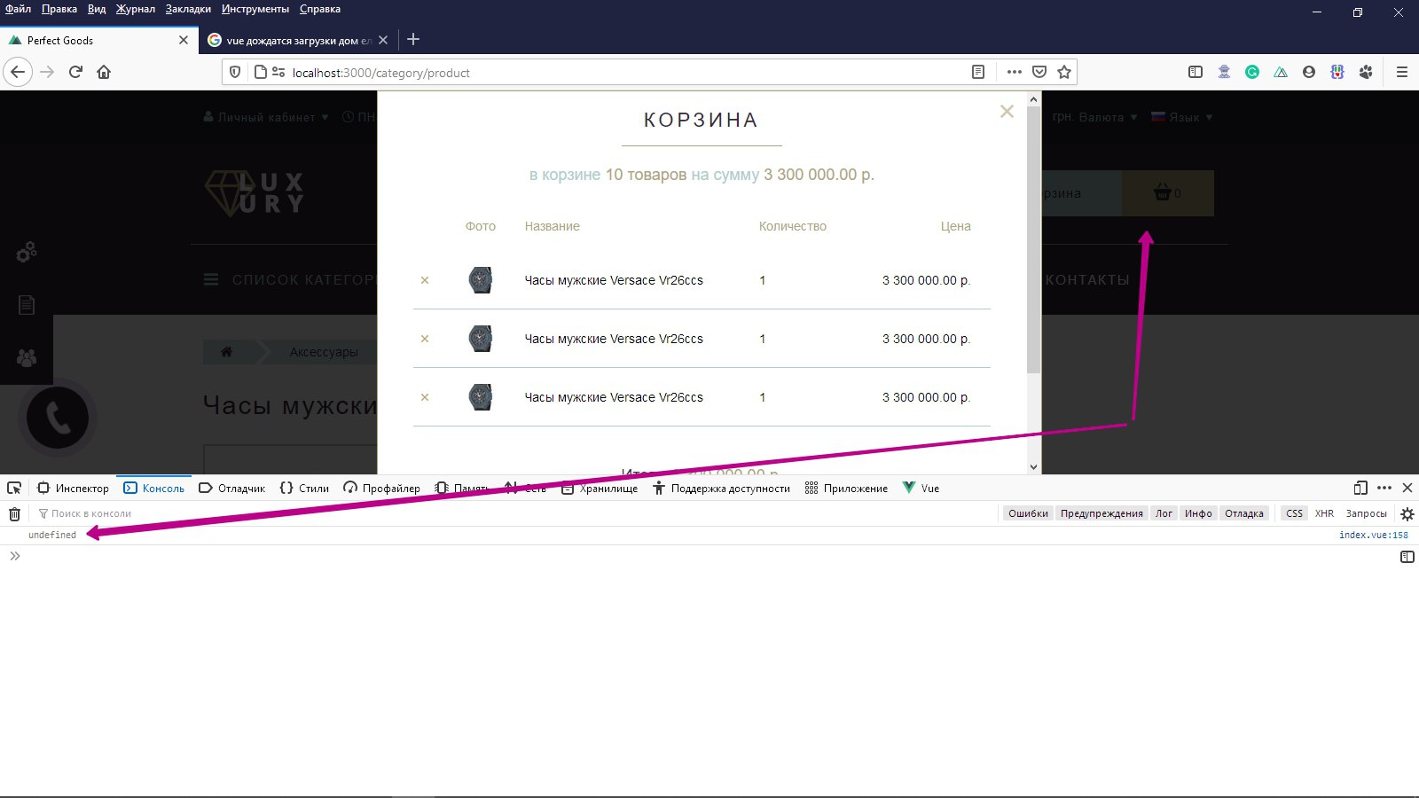Open the Журнал menu
The width and height of the screenshot is (1419, 798).
click(136, 9)
